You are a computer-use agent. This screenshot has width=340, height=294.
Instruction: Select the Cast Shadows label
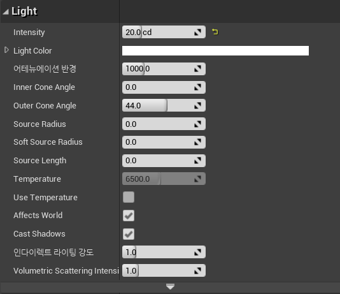(x=39, y=234)
